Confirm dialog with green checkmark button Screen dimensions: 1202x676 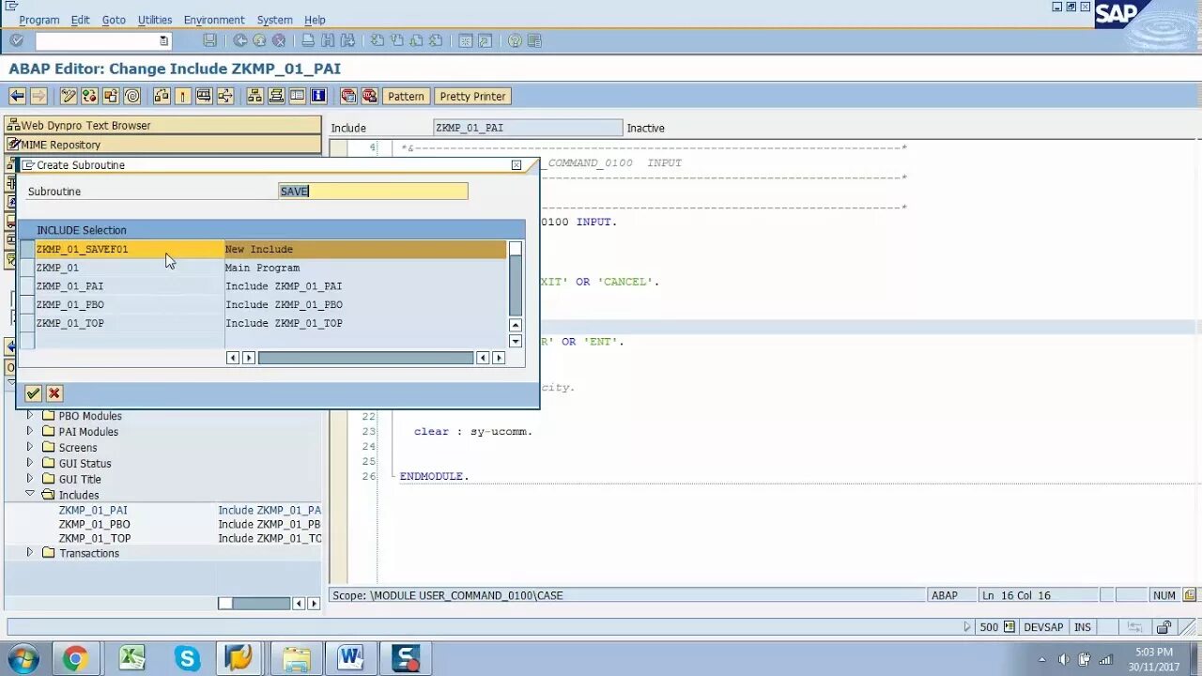(33, 393)
